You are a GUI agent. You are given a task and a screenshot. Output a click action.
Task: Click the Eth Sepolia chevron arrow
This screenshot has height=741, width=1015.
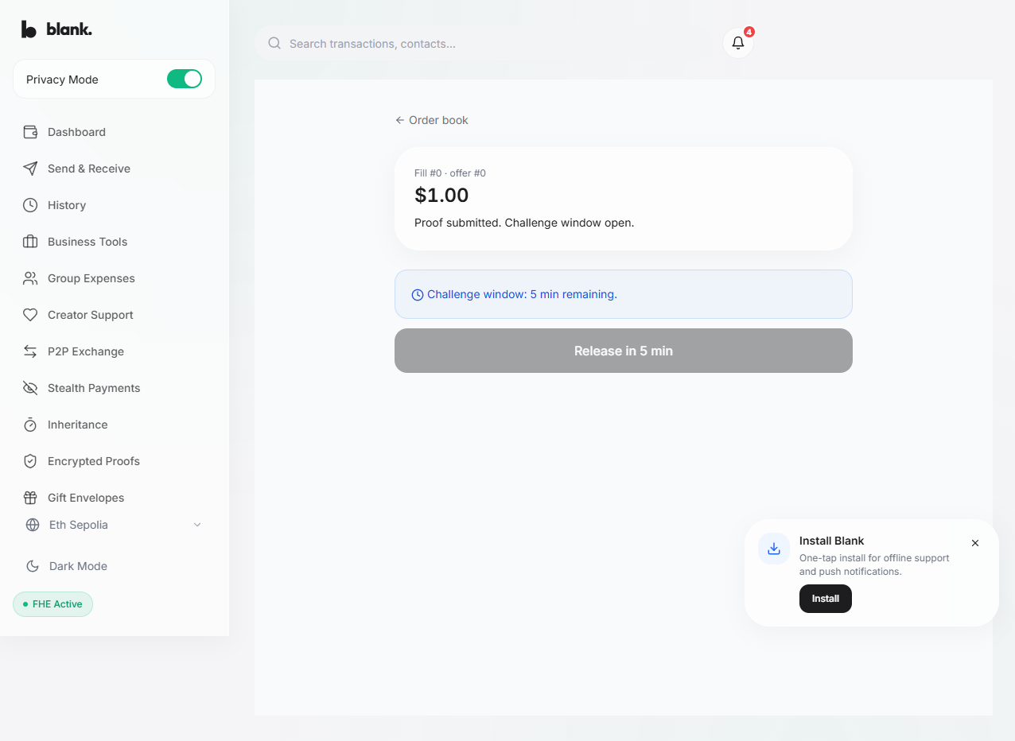click(x=197, y=525)
